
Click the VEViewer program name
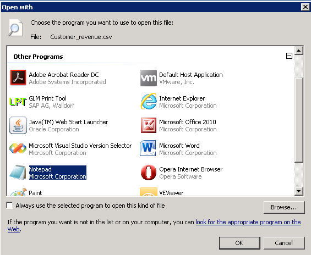click(x=171, y=193)
